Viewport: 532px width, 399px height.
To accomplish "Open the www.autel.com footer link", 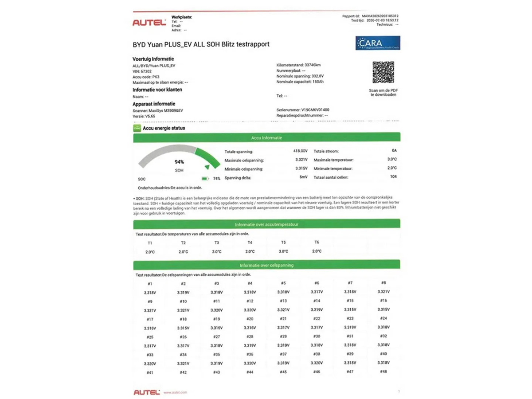I will coord(175,392).
